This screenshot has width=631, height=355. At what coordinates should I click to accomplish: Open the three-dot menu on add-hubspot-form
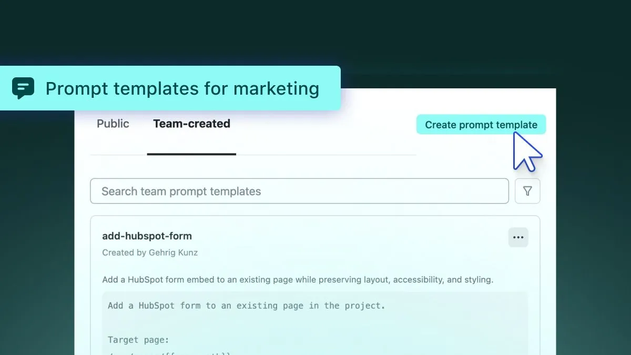click(x=518, y=237)
